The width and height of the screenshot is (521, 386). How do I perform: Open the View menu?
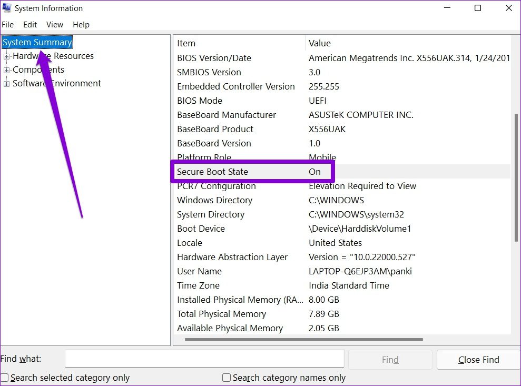coord(54,25)
